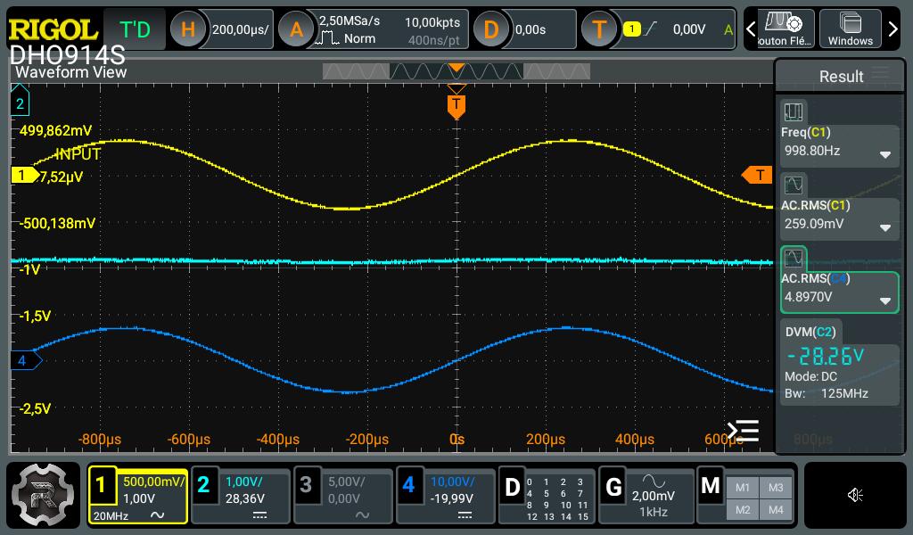Open channel 1 500,00mV/ scale settings
913x535 pixels.
pos(153,482)
